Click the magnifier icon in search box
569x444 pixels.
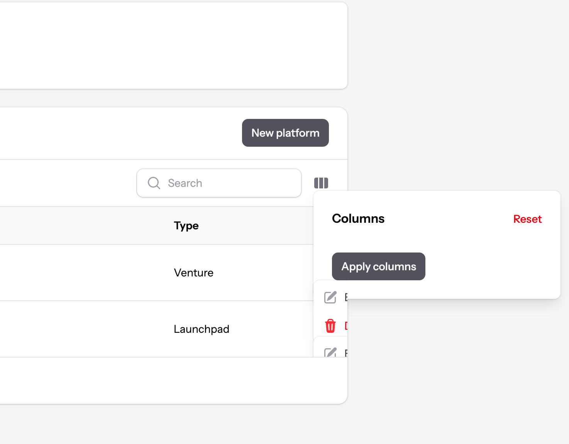[154, 183]
